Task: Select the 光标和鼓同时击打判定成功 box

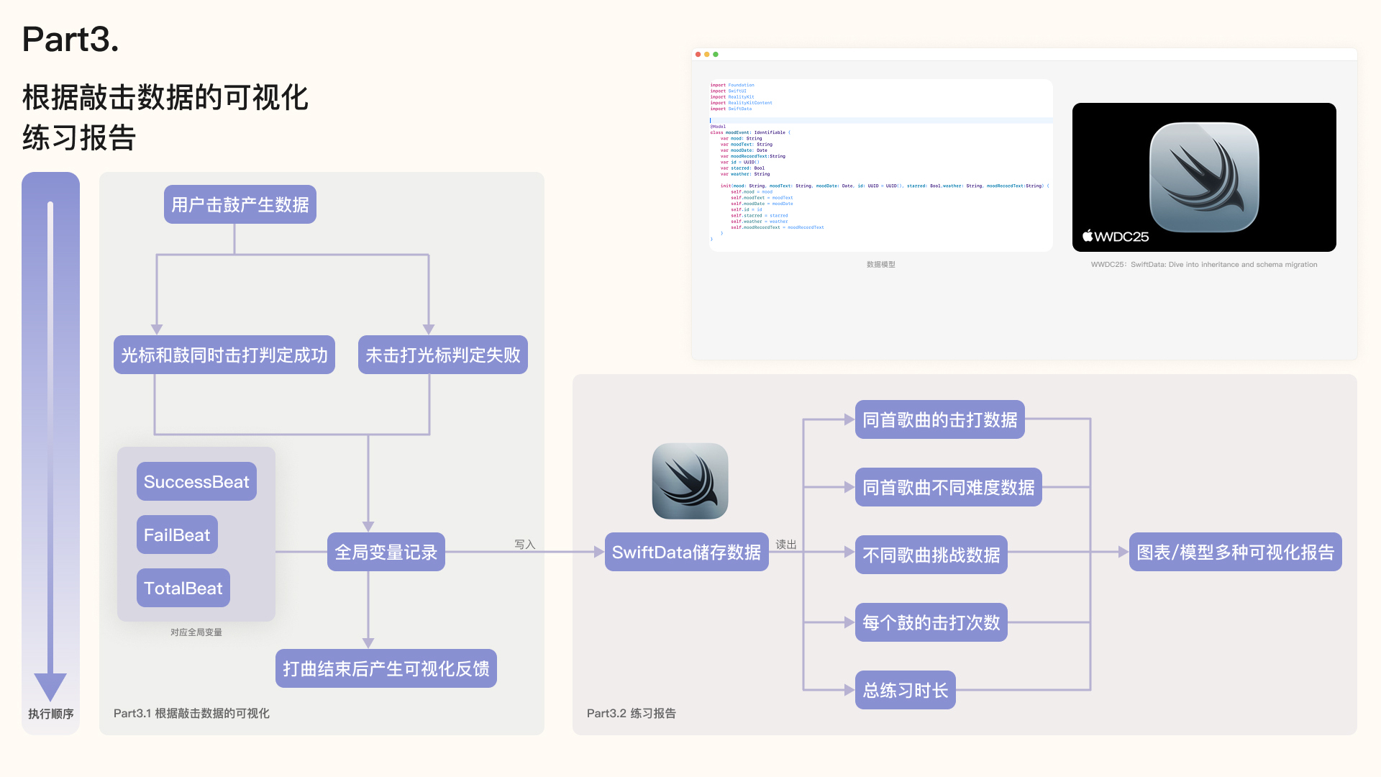Action: (224, 355)
